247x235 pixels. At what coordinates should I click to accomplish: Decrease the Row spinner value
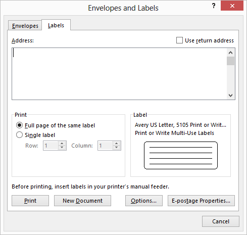(62, 148)
